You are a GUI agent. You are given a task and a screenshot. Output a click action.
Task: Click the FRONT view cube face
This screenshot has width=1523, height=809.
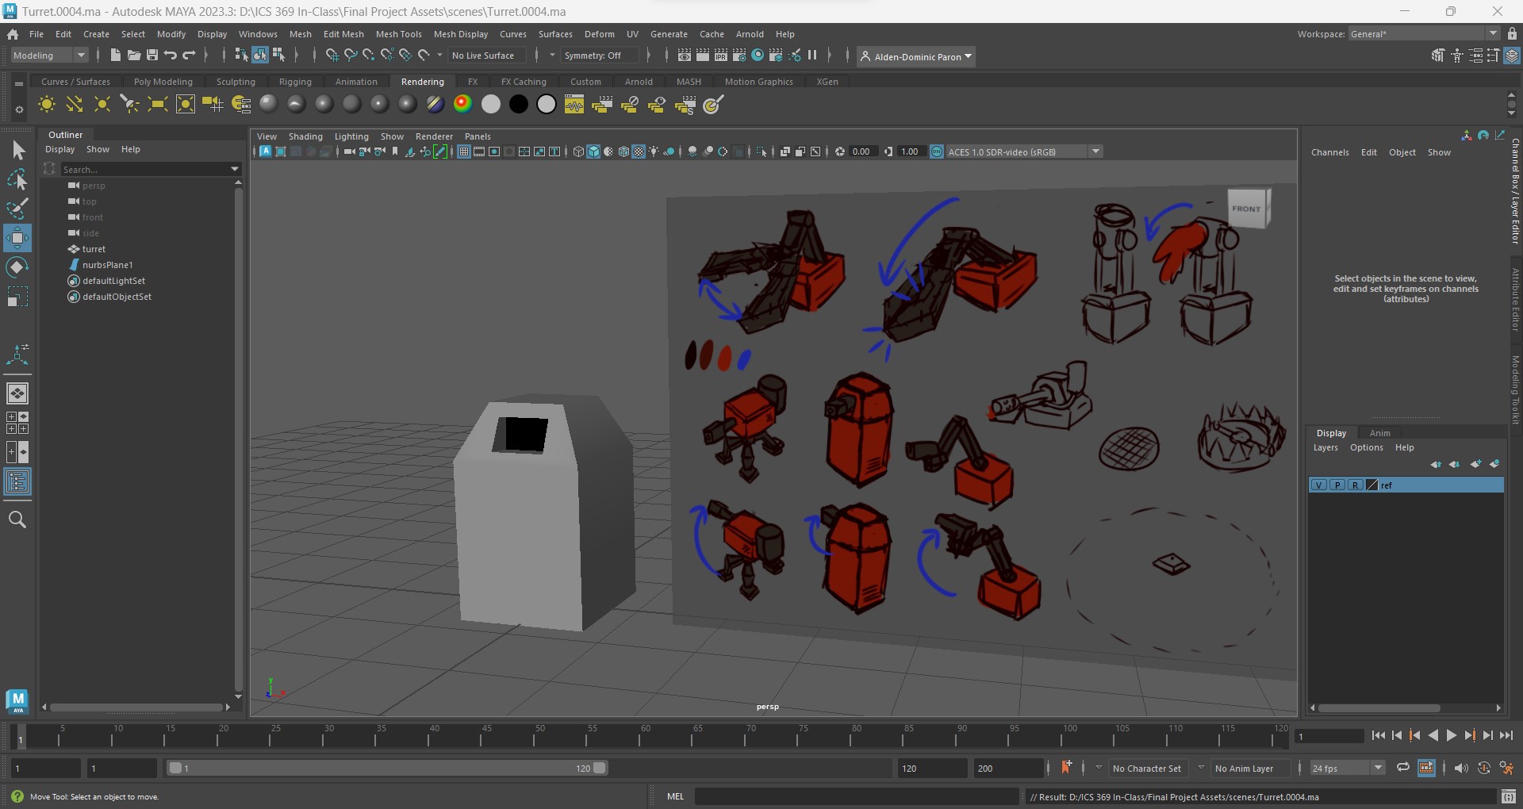1246,209
